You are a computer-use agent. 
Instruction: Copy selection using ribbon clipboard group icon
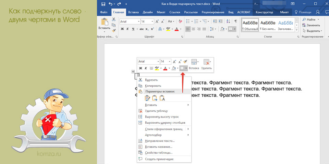coord(114,25)
